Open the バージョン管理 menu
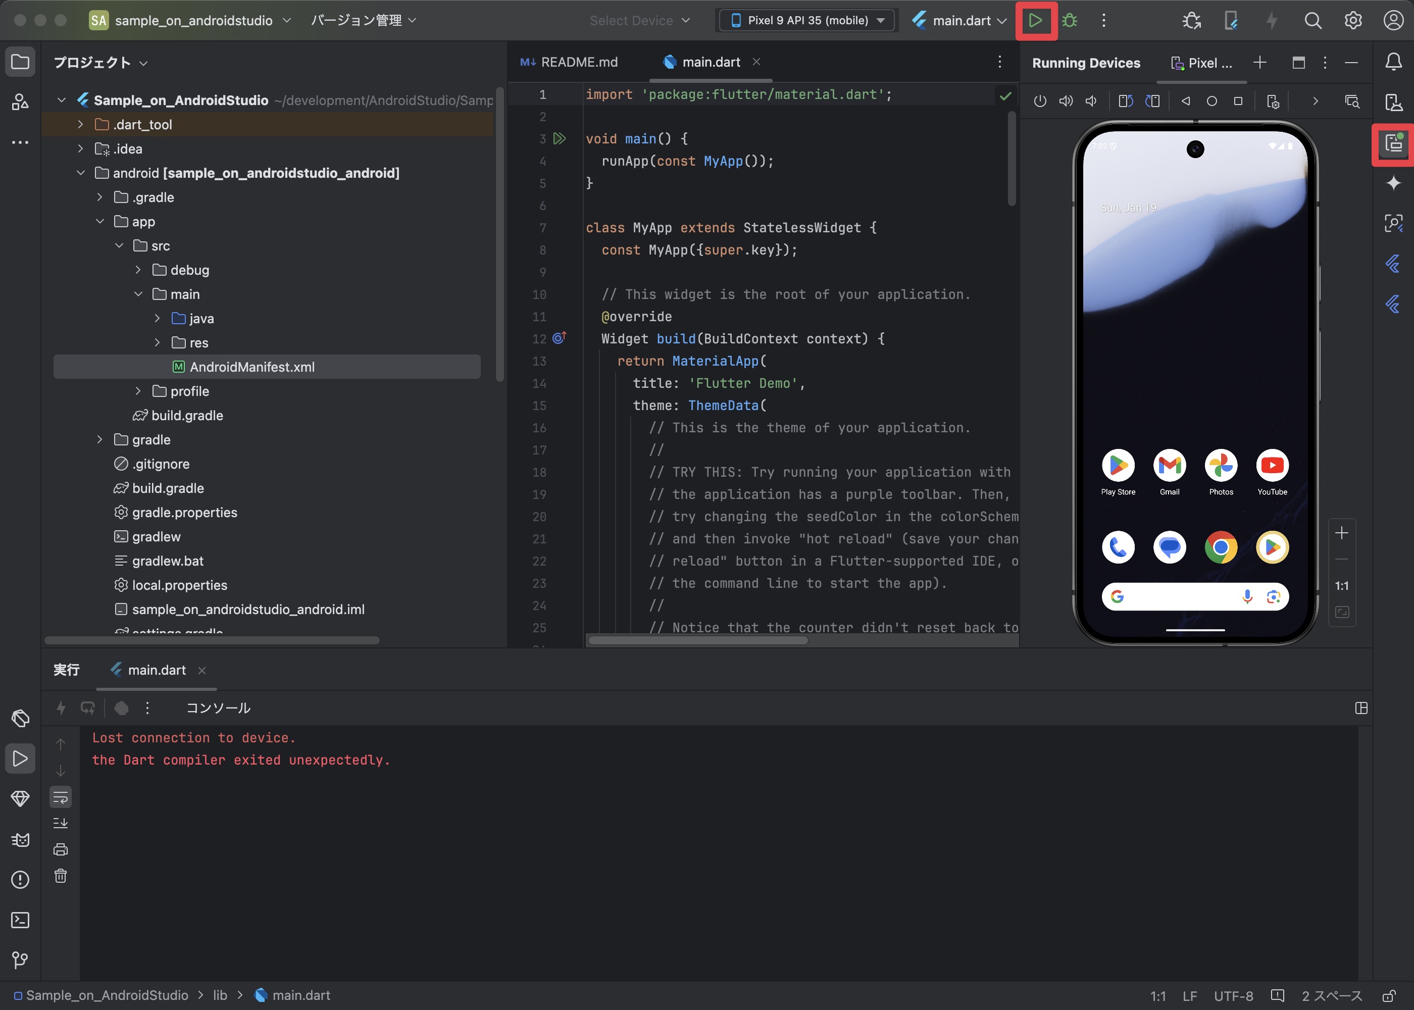This screenshot has height=1010, width=1414. [x=363, y=20]
